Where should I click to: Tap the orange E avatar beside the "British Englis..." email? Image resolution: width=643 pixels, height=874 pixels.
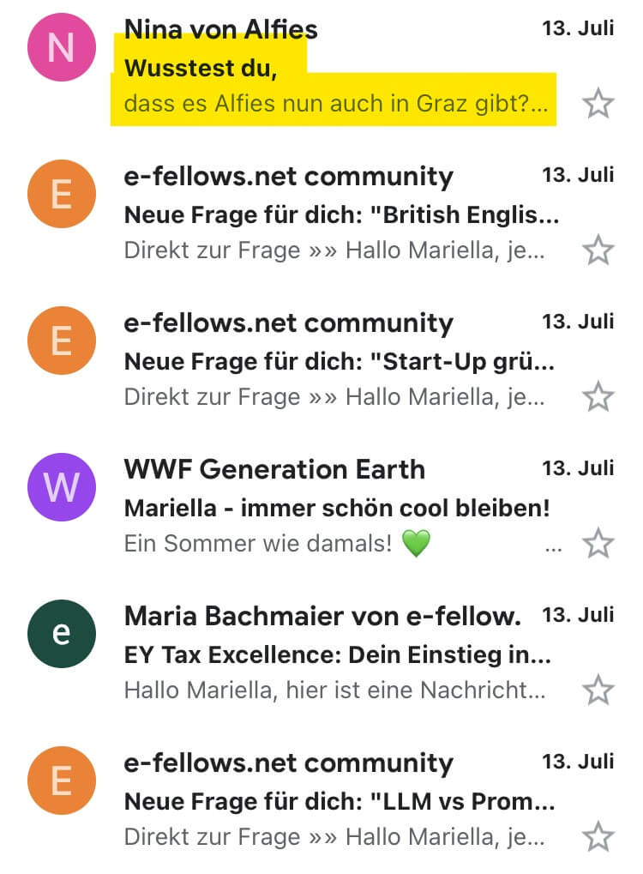61,194
